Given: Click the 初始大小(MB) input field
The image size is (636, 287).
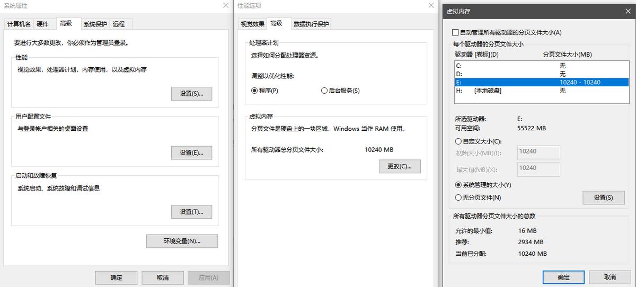Looking at the screenshot, I should click(x=538, y=152).
